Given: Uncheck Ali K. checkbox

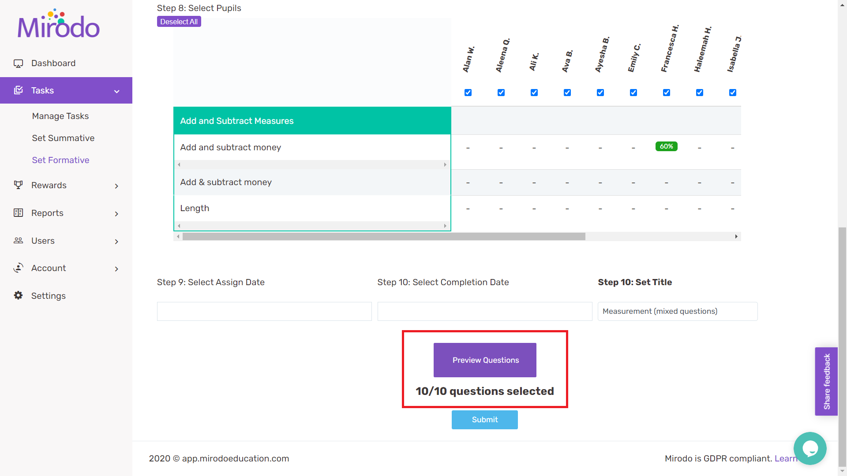Looking at the screenshot, I should (x=534, y=93).
